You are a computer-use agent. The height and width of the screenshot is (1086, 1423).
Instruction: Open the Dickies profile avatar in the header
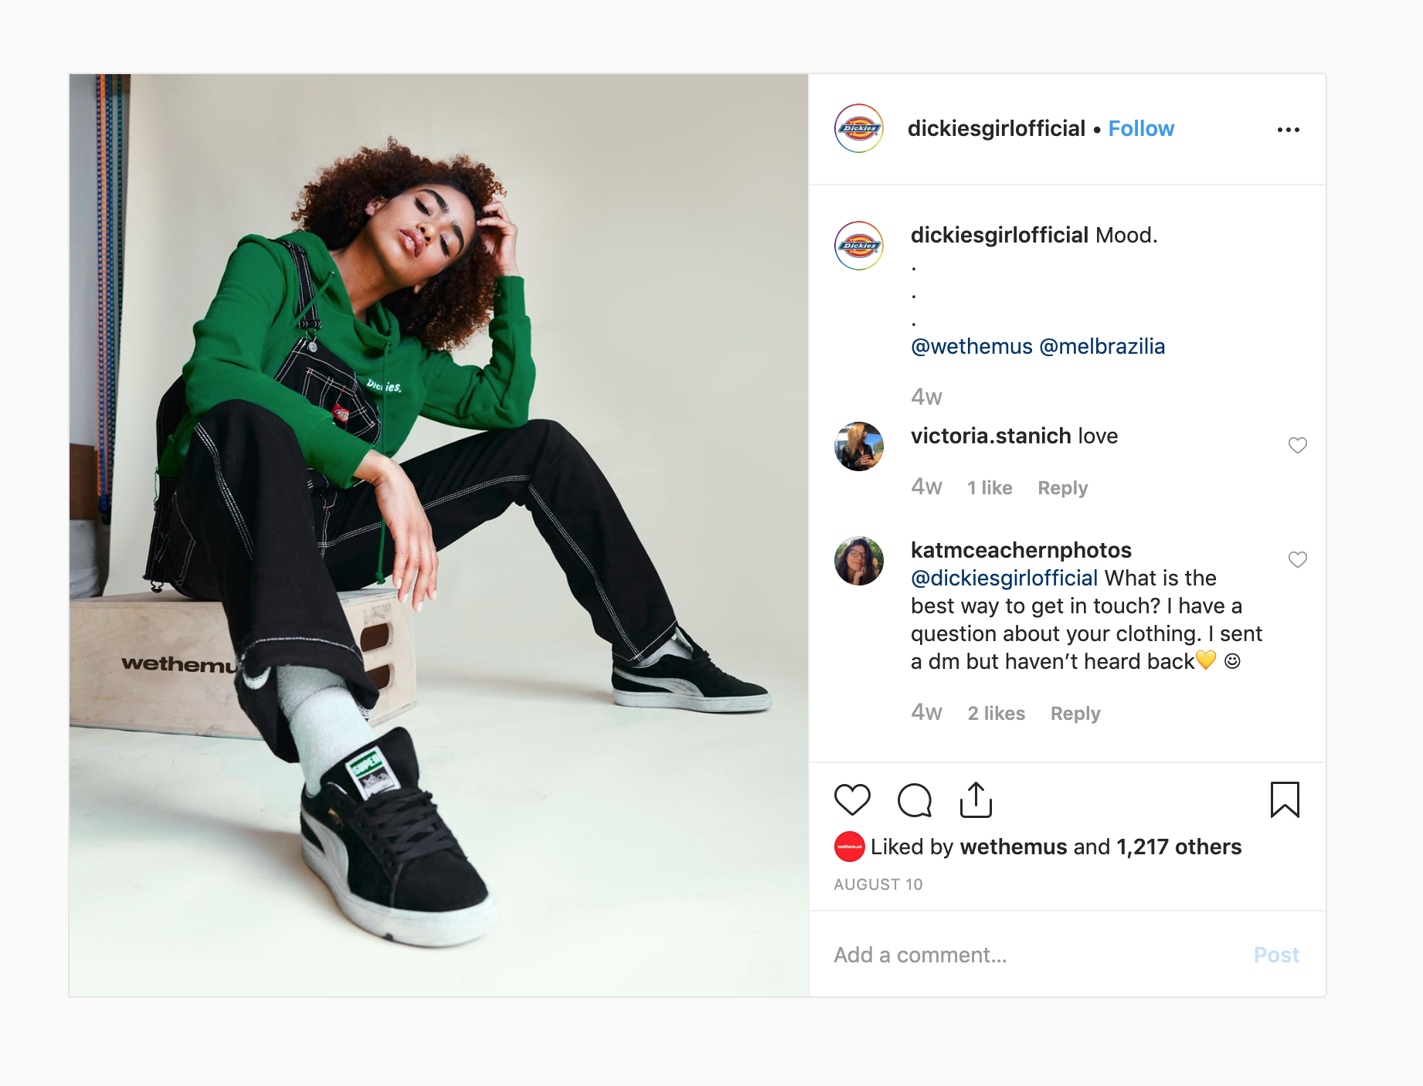click(859, 128)
